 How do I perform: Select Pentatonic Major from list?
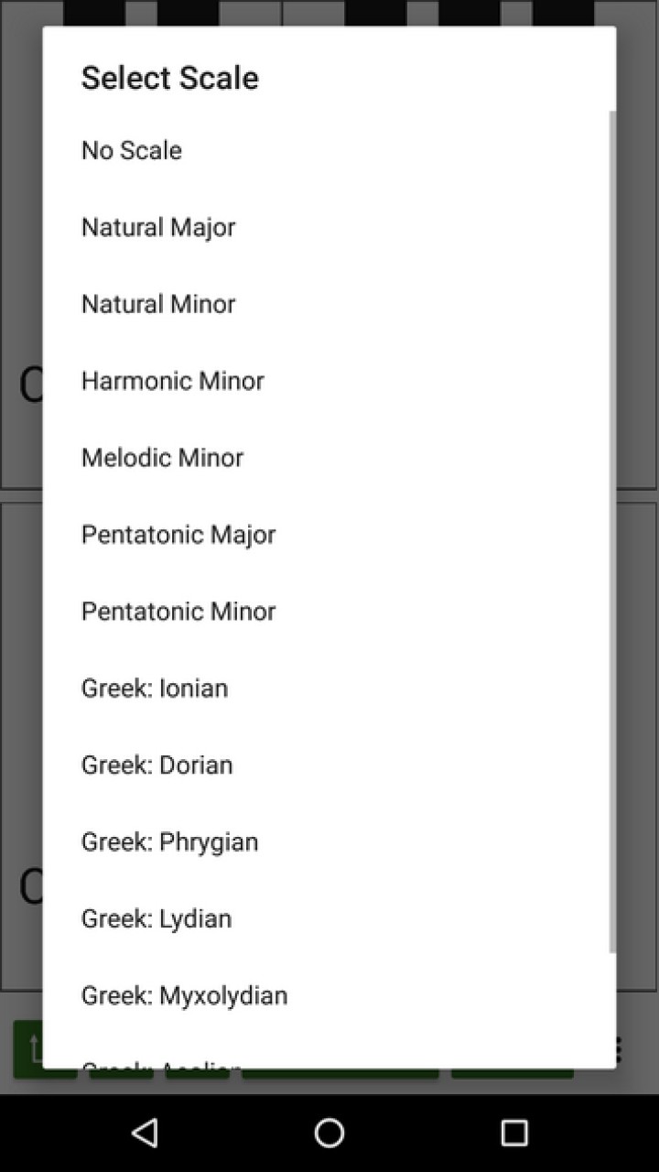click(x=329, y=535)
